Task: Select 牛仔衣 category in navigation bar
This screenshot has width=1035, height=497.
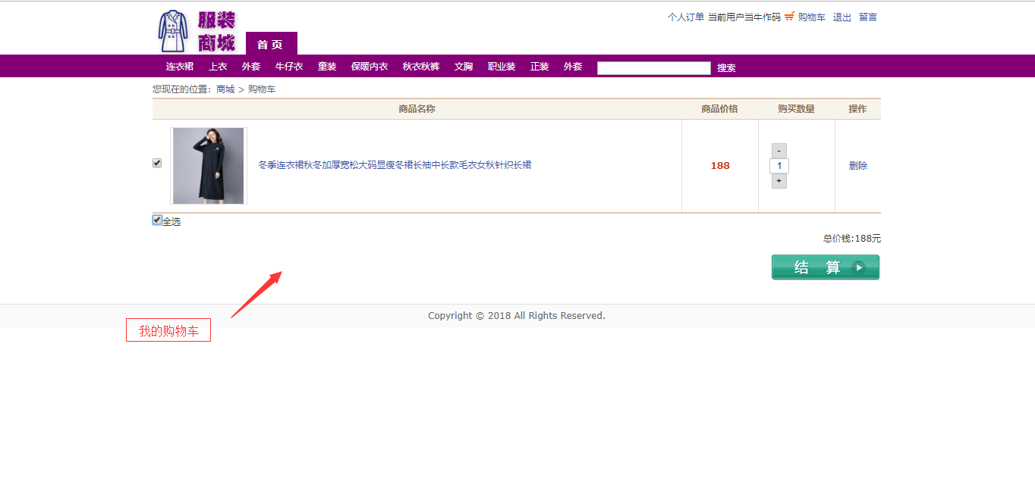Action: pos(289,67)
